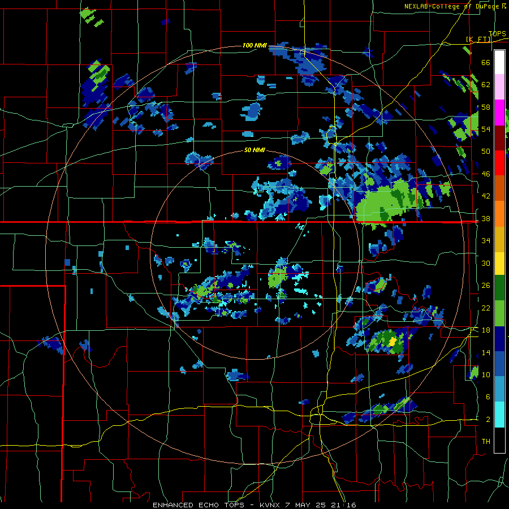Click the gold legend swatch near 34

point(499,239)
